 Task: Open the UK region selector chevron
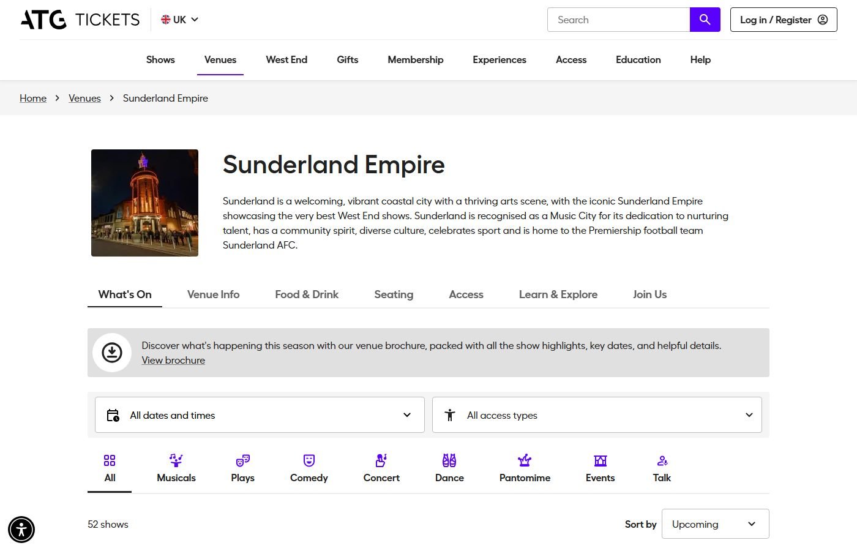coord(195,20)
